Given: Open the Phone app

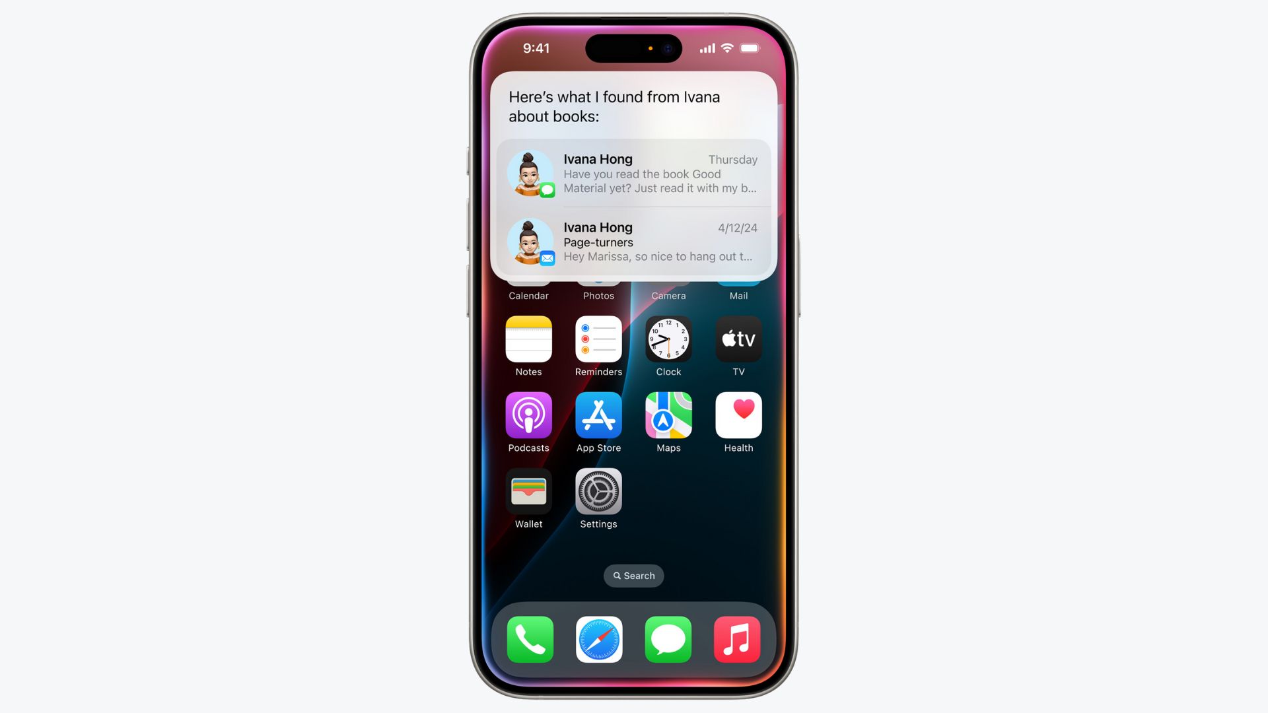Looking at the screenshot, I should coord(530,638).
